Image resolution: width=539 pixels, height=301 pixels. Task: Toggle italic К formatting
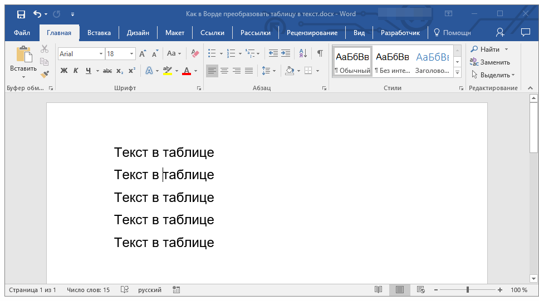point(76,71)
